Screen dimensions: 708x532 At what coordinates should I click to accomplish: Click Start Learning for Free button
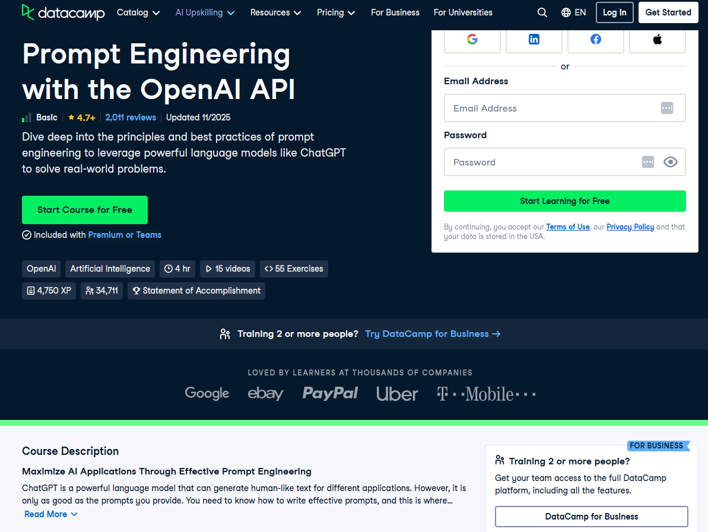tap(565, 201)
